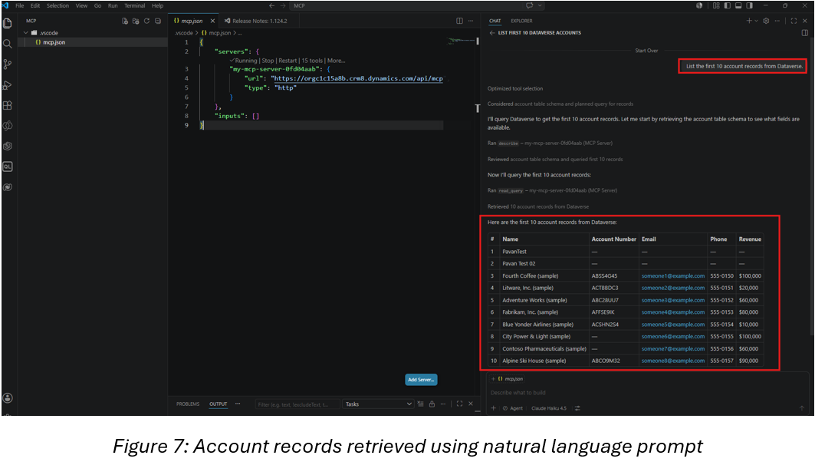Image resolution: width=815 pixels, height=465 pixels.
Task: Open the Go menu
Action: pos(97,5)
